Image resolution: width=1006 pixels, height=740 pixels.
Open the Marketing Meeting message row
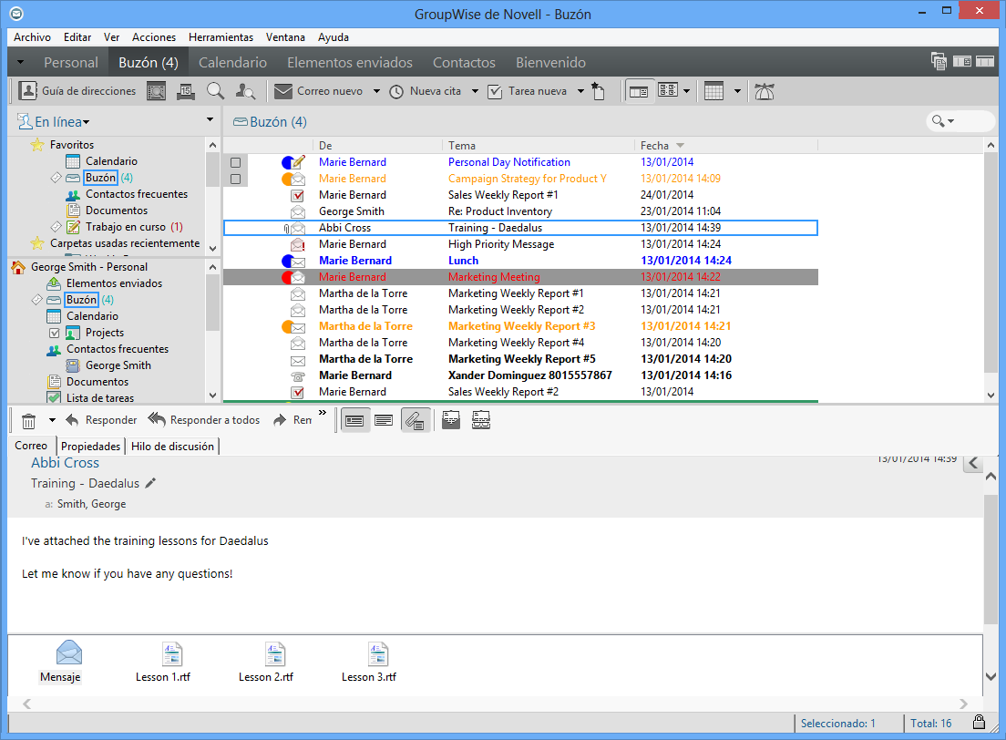click(x=520, y=277)
